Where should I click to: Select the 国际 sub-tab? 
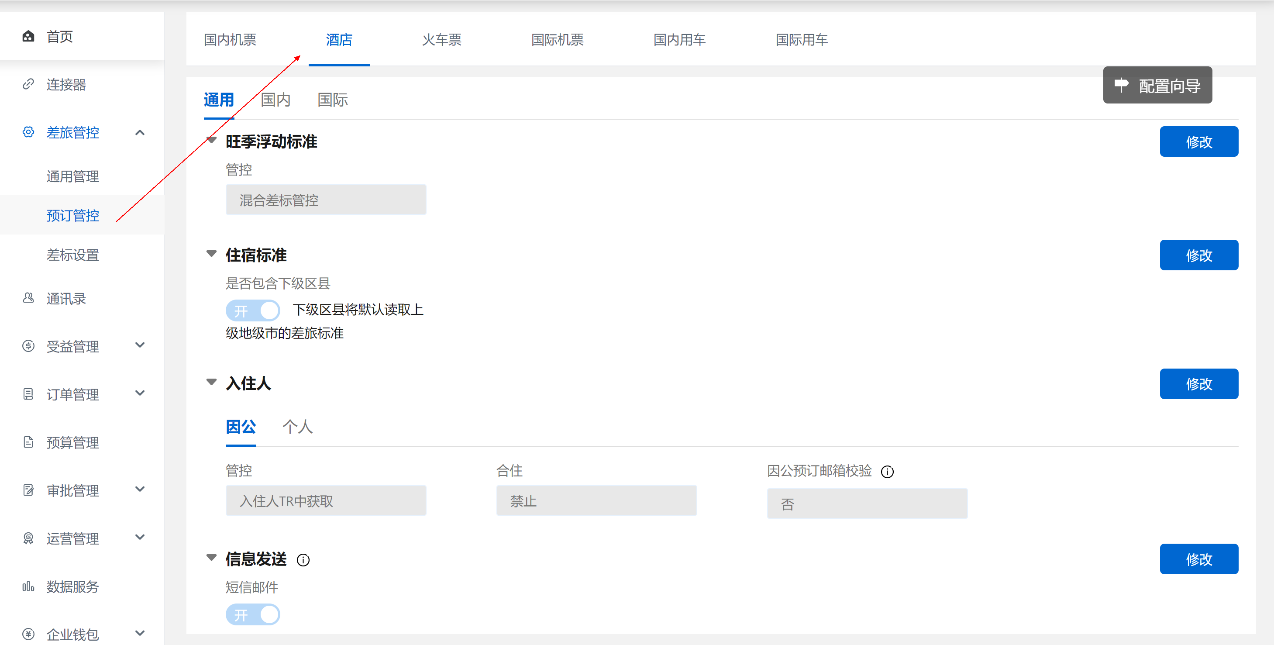(332, 100)
